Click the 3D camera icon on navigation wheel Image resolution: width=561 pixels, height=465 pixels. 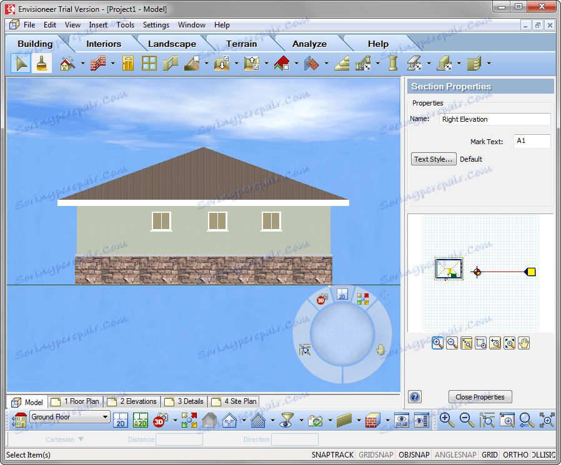(x=322, y=300)
